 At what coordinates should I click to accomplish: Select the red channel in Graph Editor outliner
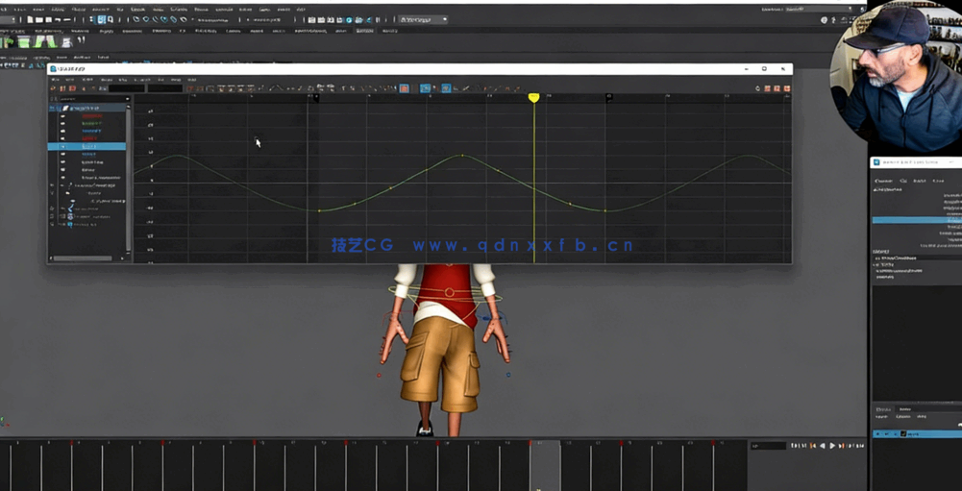pyautogui.click(x=92, y=116)
